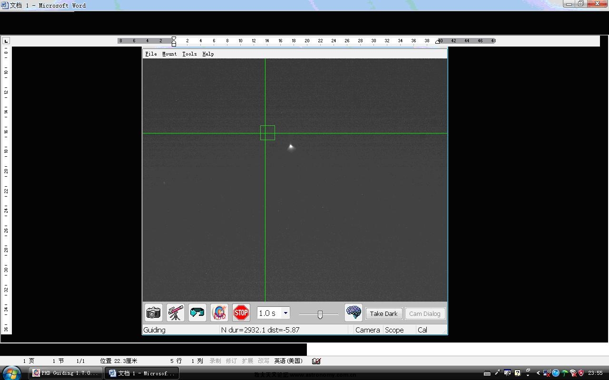Toggle 录制 macro recording in status bar
Viewport: 609px width, 380px height.
(x=215, y=361)
